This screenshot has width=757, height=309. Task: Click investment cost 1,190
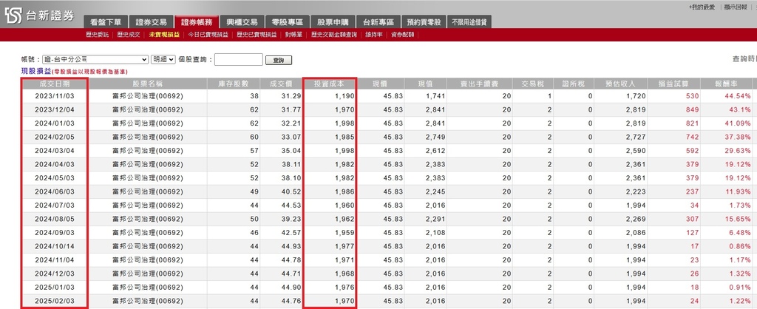coord(345,96)
